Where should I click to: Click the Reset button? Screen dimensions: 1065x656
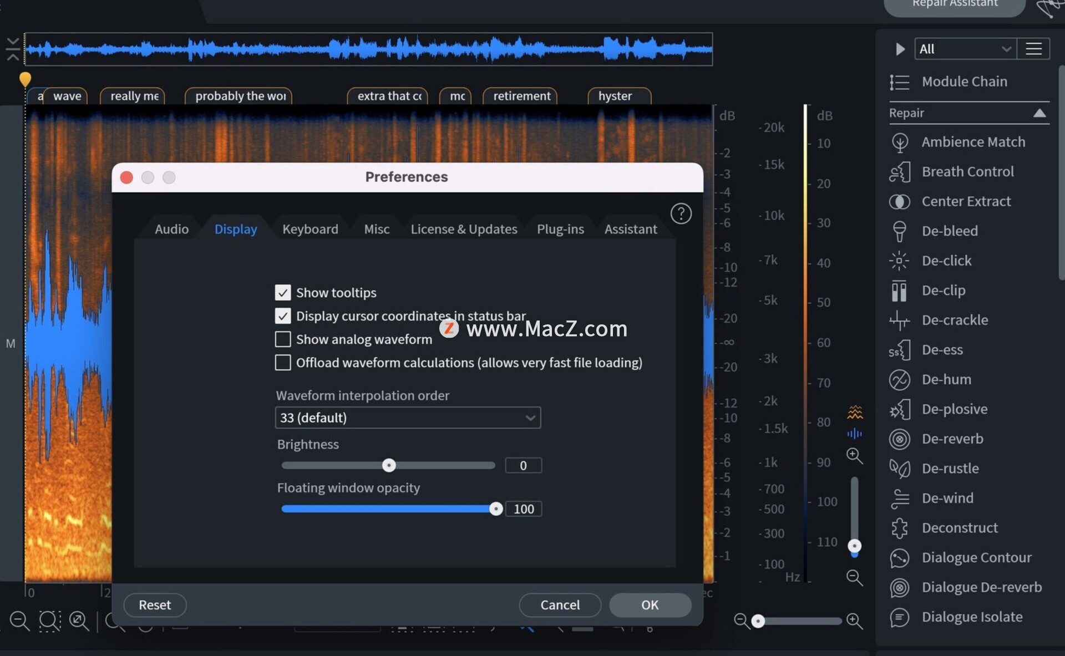(x=155, y=605)
